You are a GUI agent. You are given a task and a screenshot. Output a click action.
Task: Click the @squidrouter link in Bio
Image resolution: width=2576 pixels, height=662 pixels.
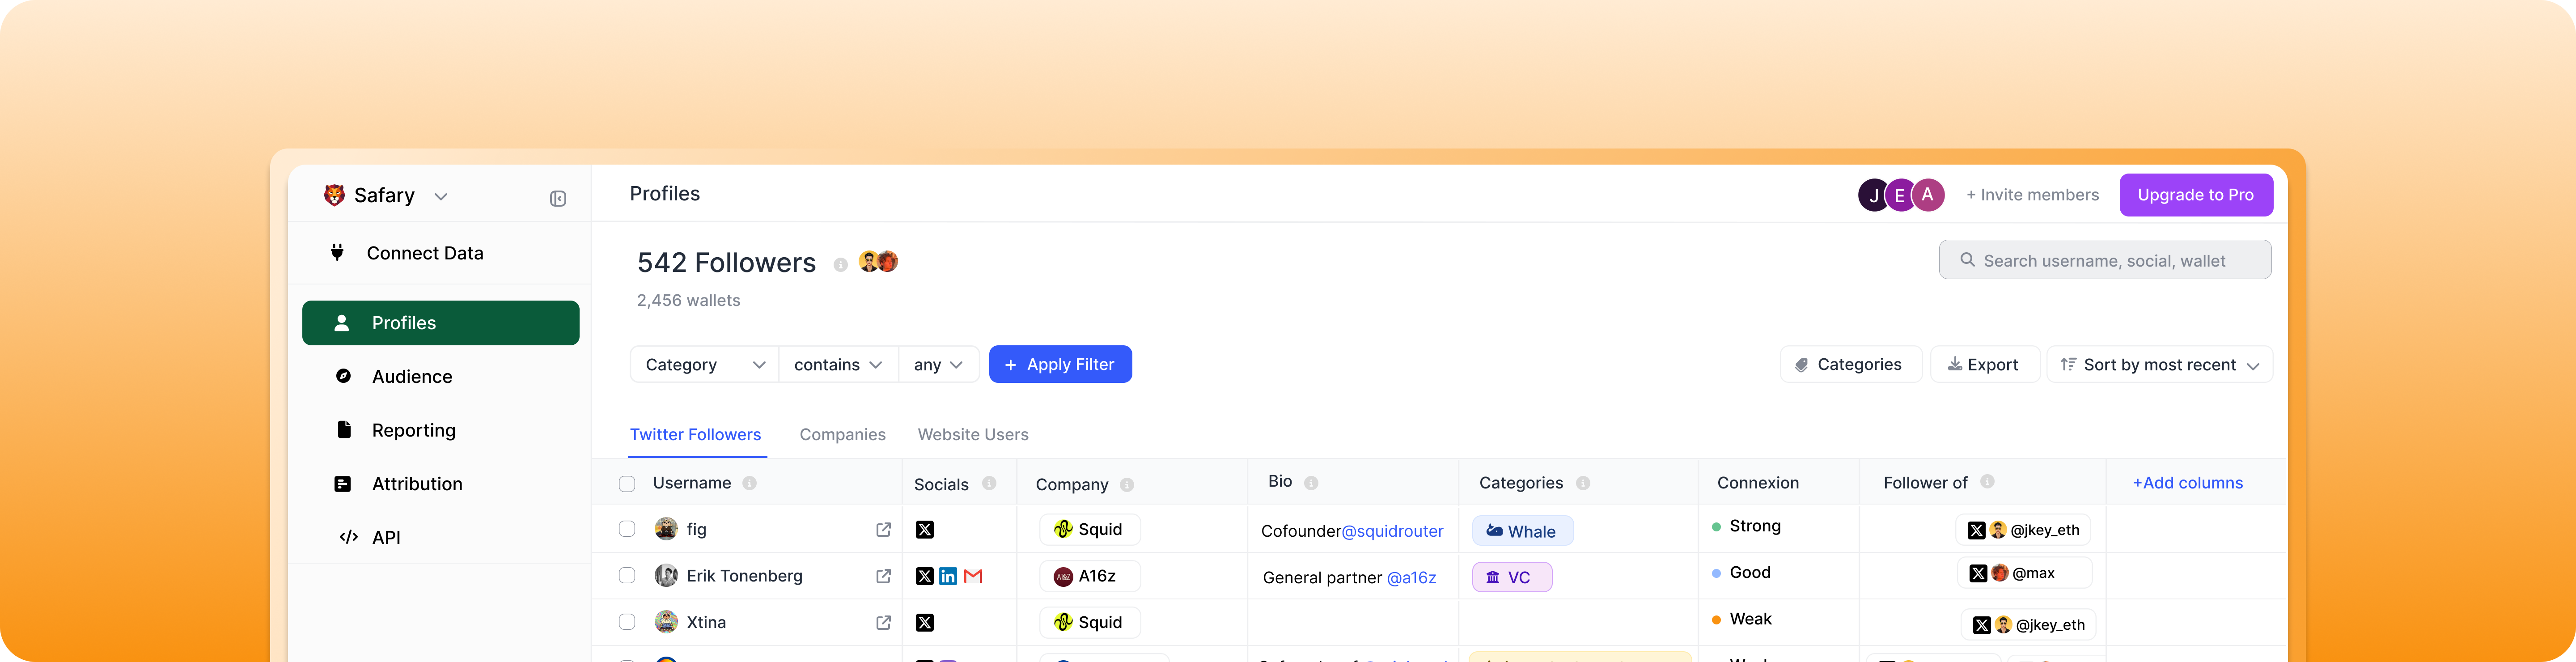1392,531
